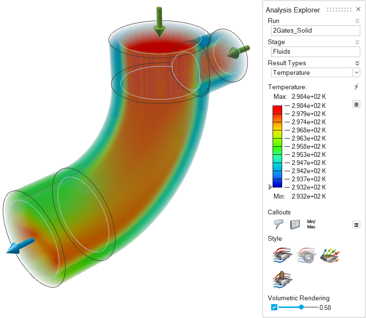Open the Callouts options menu icon
366x318 pixels.
[356, 224]
